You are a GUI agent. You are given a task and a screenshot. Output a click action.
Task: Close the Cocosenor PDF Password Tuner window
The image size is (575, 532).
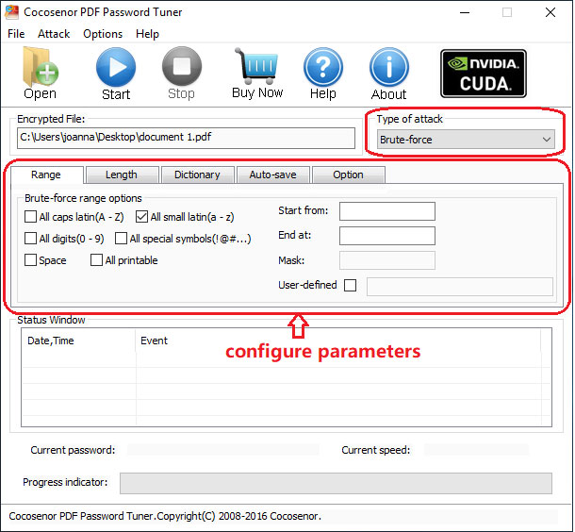coord(550,12)
